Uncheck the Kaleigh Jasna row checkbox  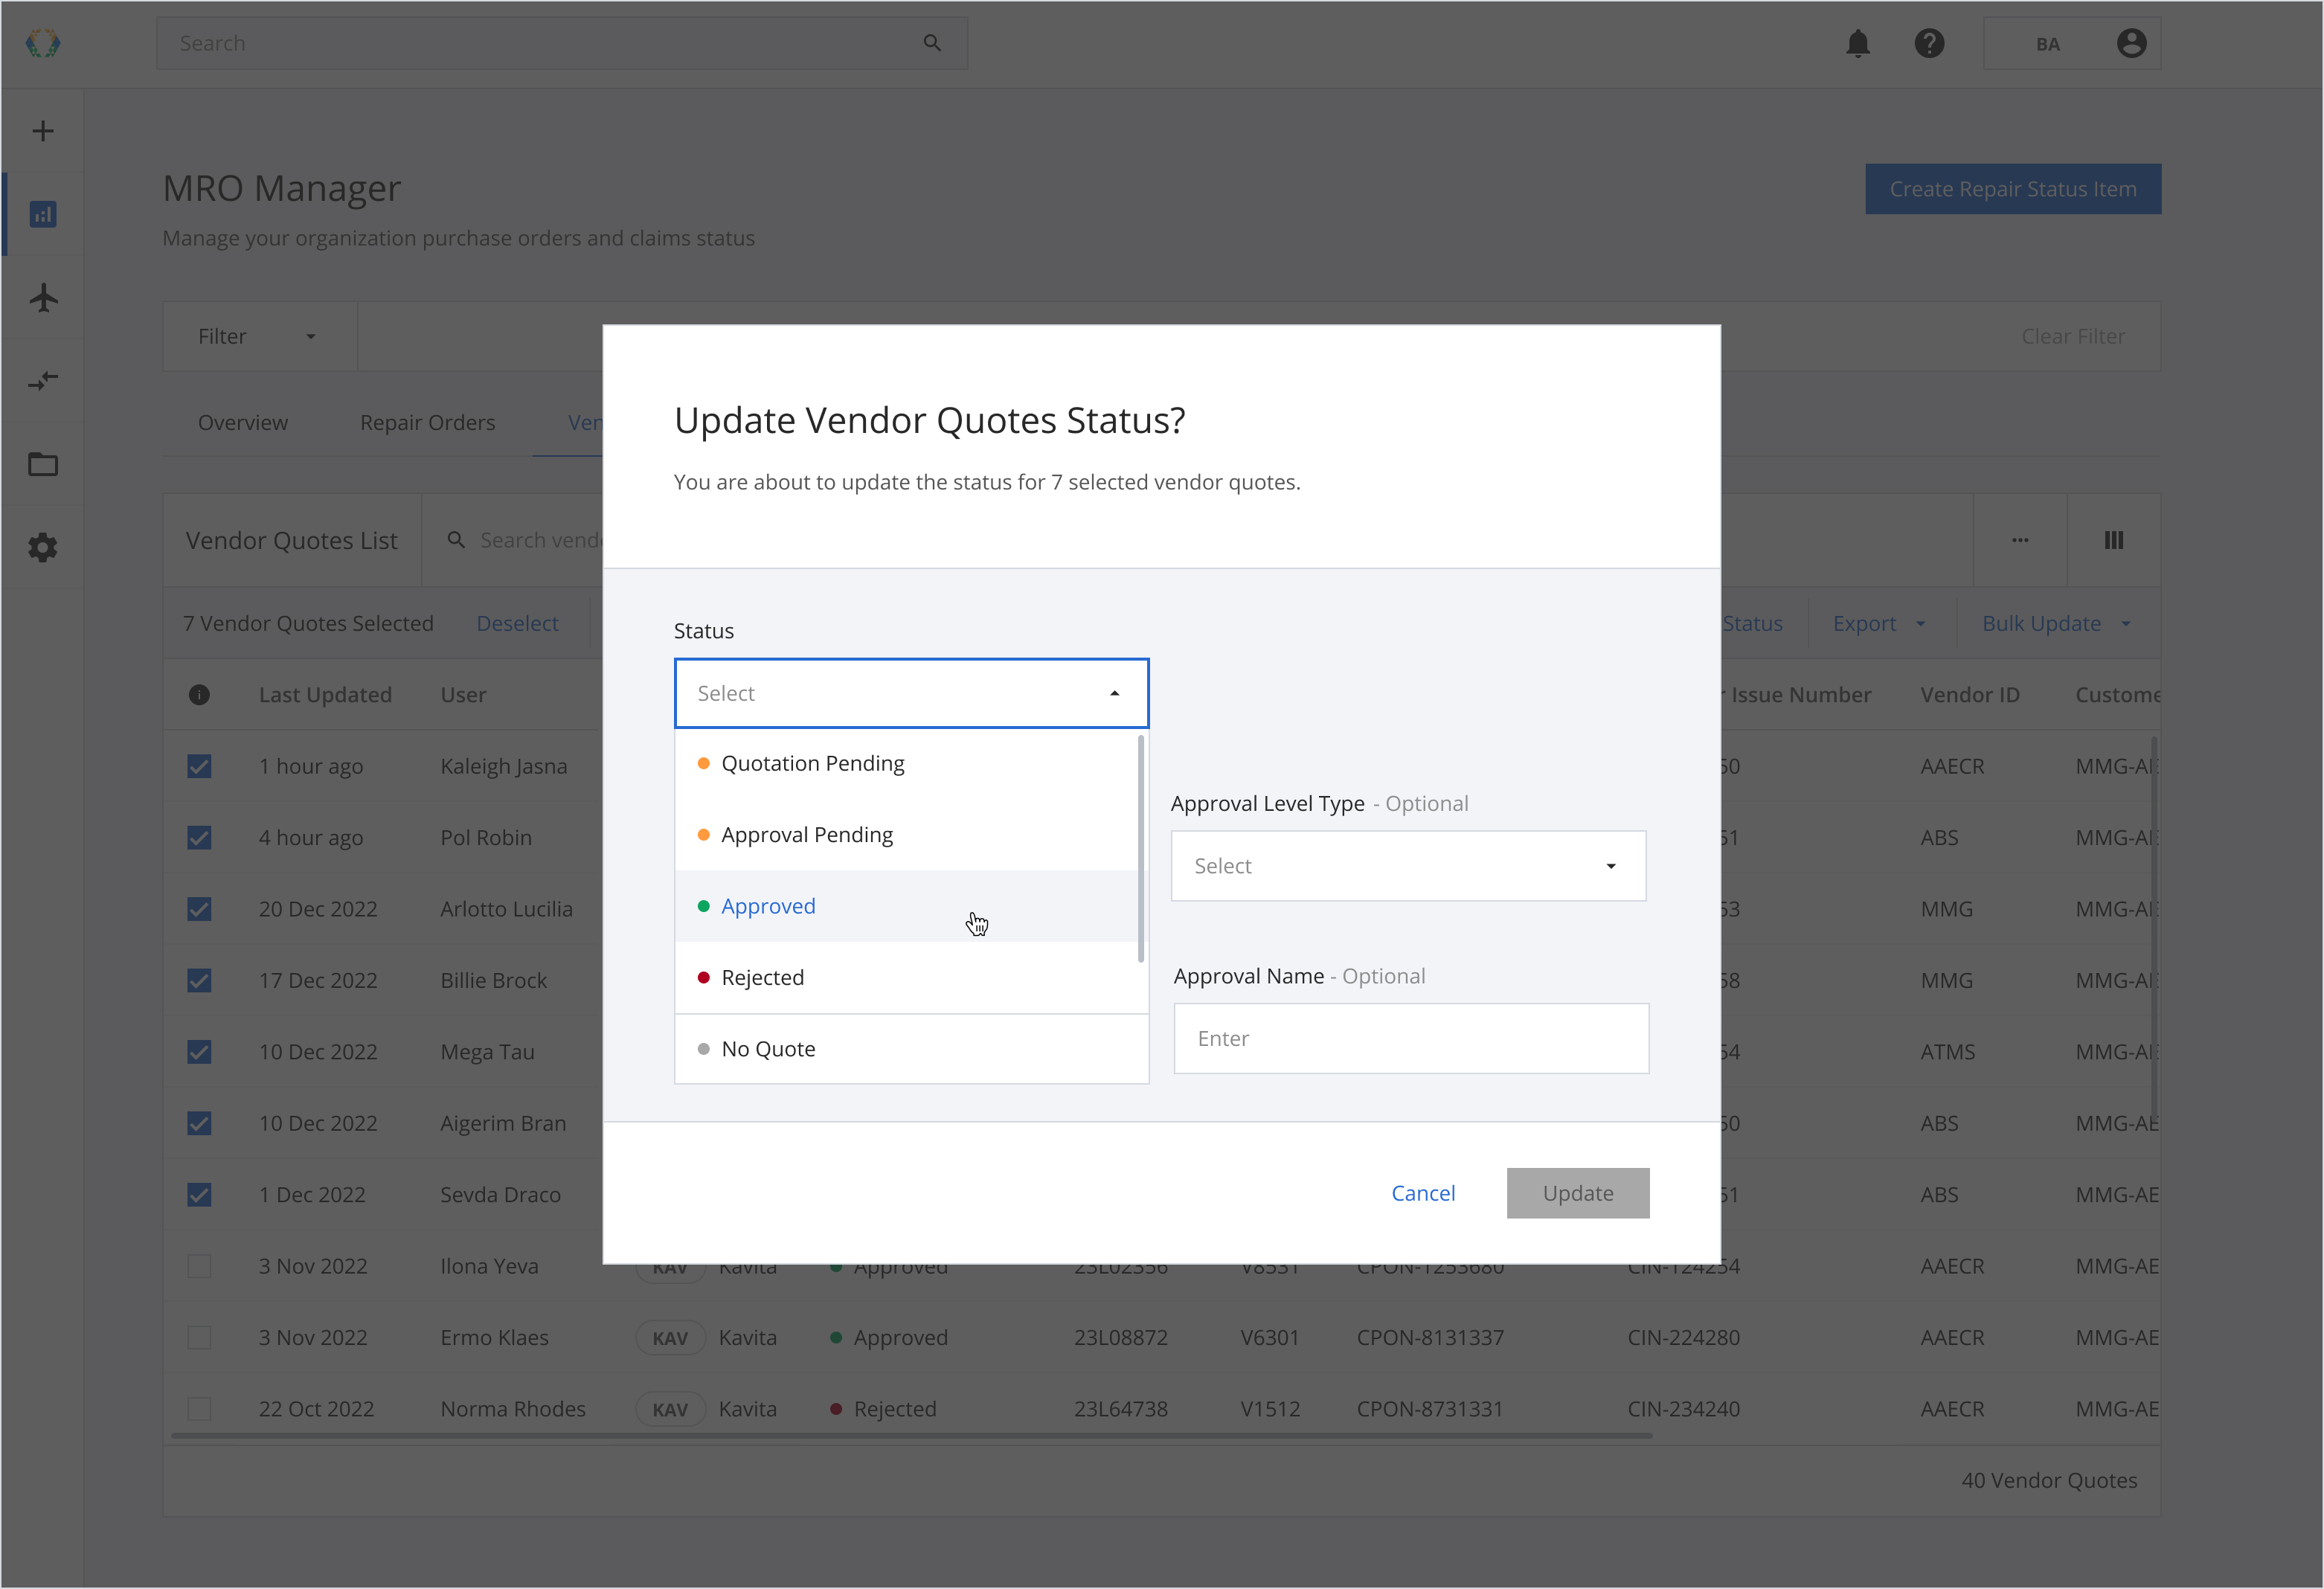199,766
